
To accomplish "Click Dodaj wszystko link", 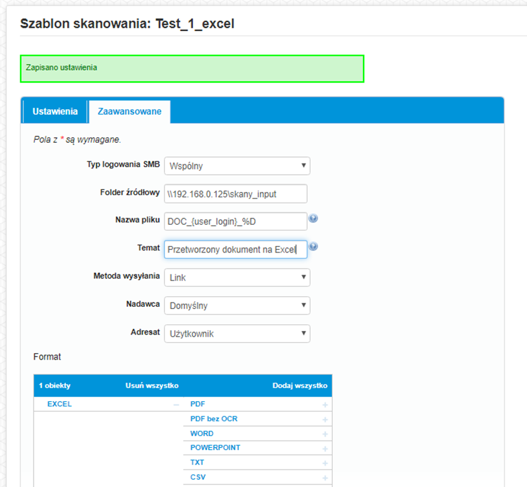I will tap(300, 385).
